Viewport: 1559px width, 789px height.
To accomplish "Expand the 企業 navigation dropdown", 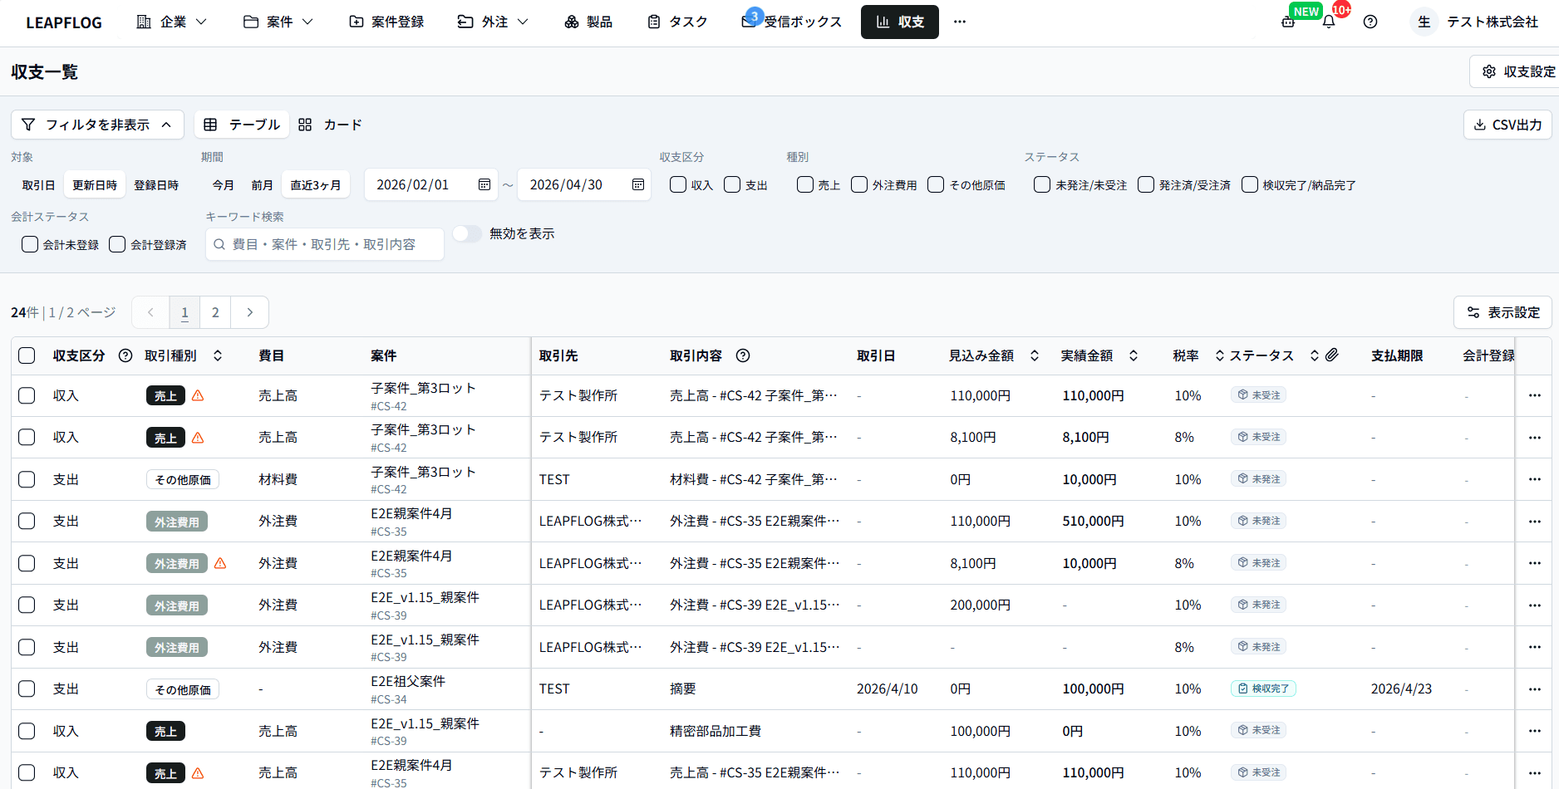I will click(x=171, y=22).
